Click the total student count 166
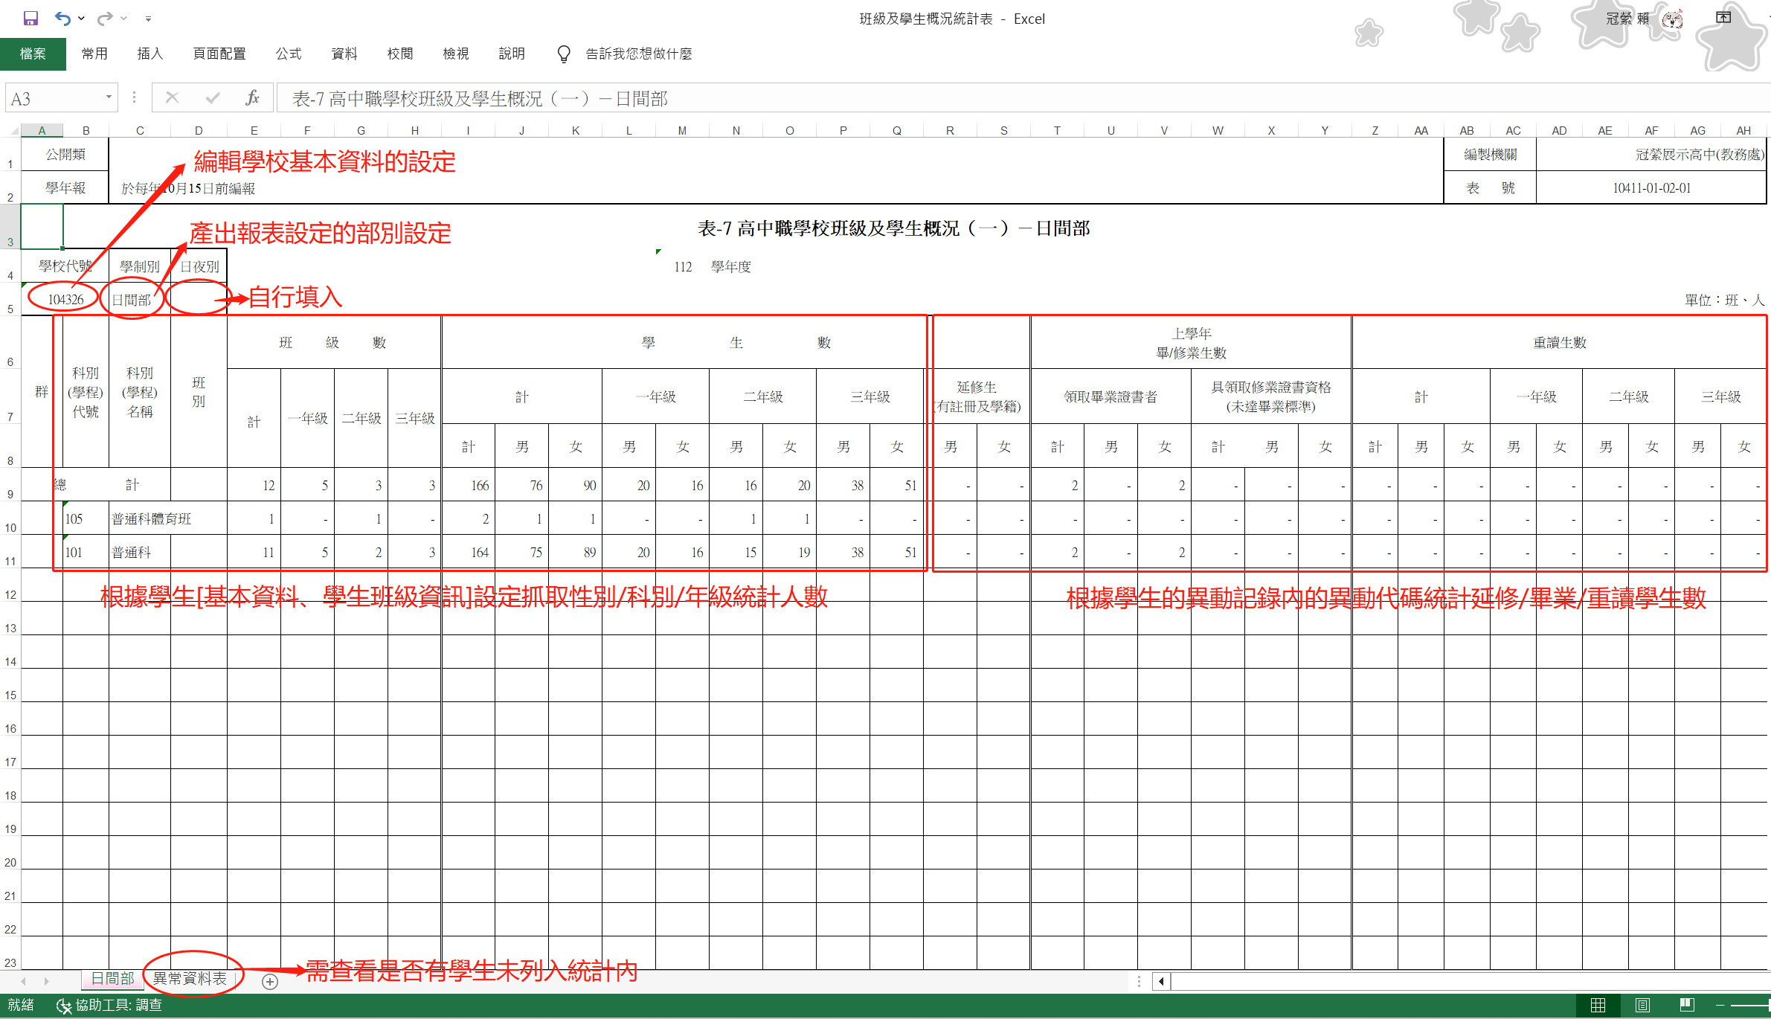Screen dimensions: 1771x1019 (x=468, y=485)
